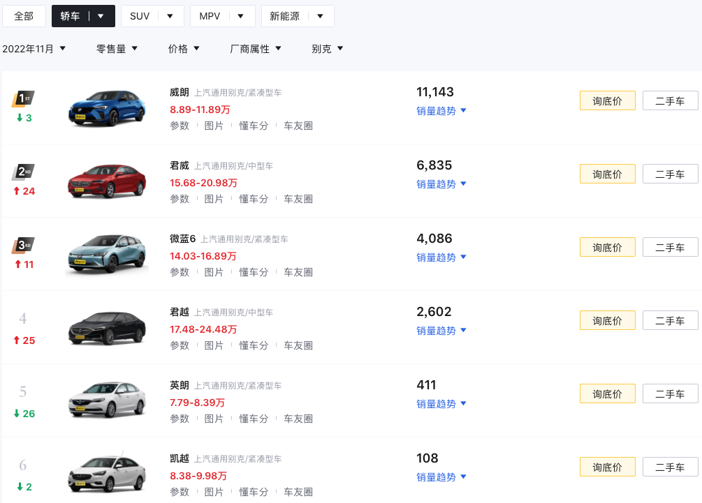
Task: Switch to the SUV category tab
Action: pos(152,16)
